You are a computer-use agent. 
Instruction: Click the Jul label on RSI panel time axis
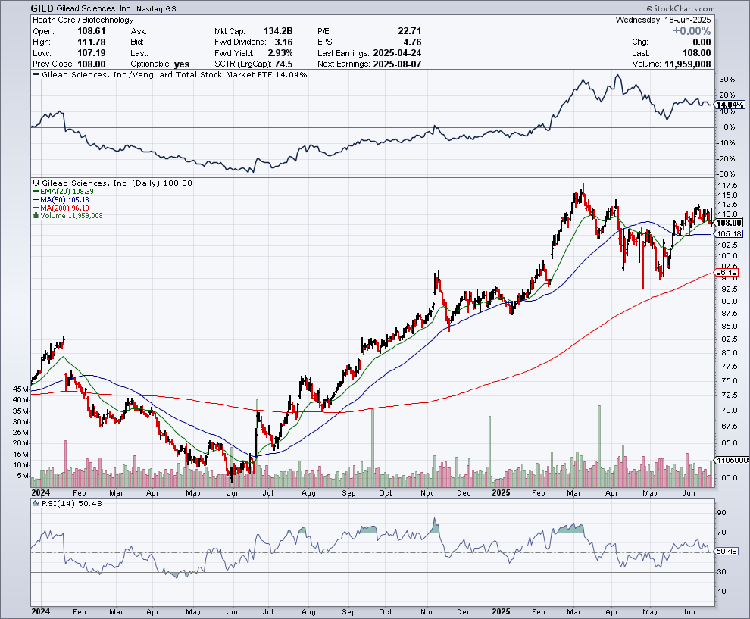pyautogui.click(x=267, y=612)
